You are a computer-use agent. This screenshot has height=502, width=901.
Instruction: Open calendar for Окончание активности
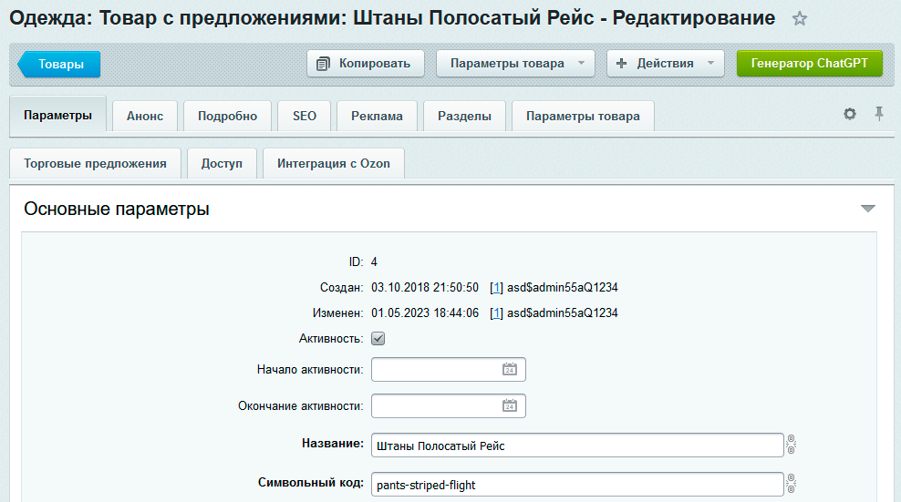pos(510,406)
